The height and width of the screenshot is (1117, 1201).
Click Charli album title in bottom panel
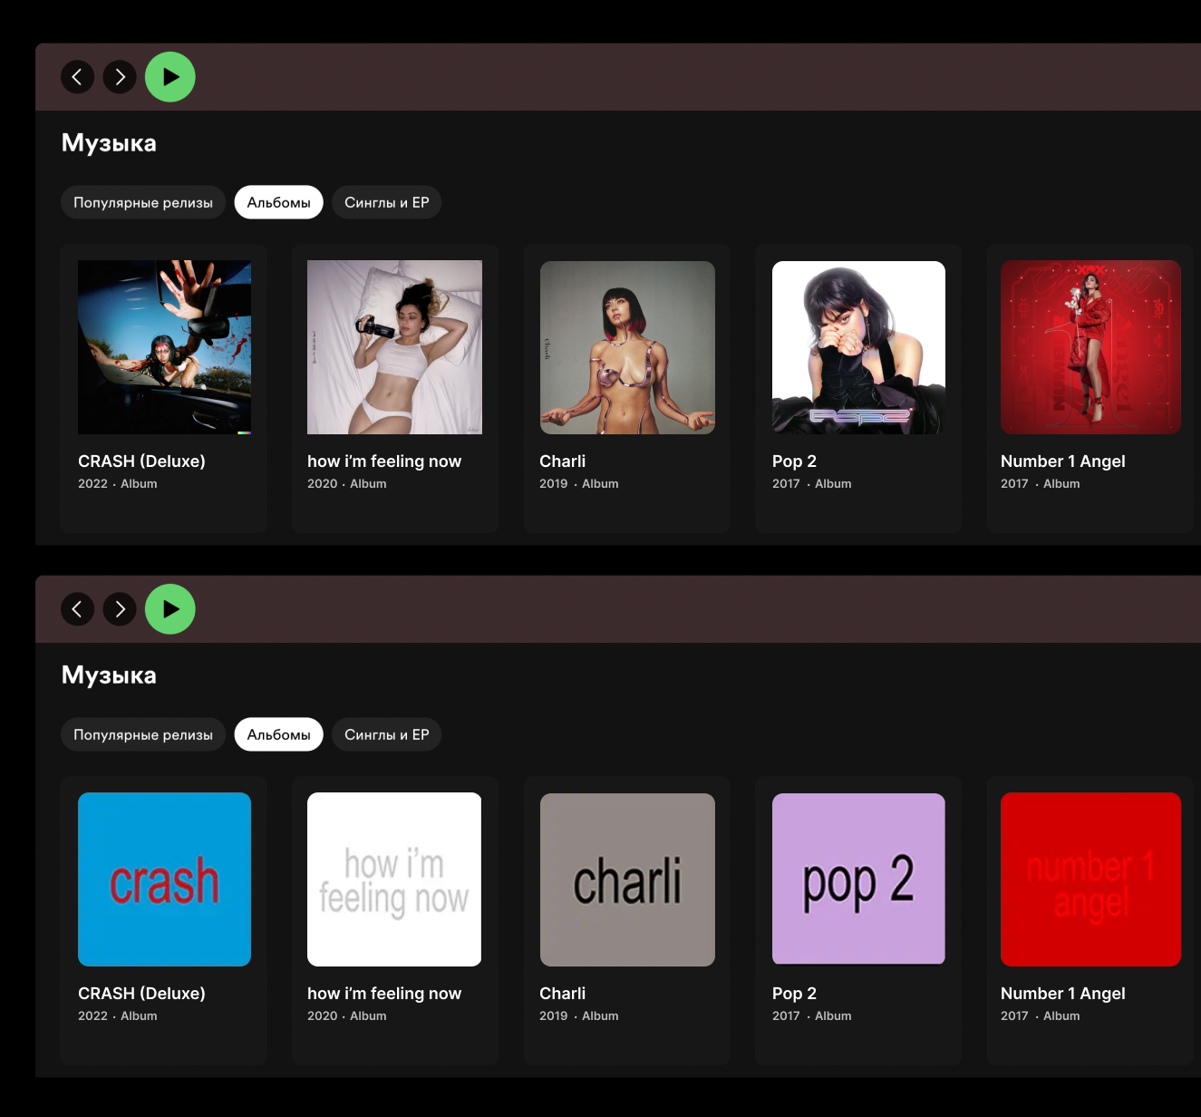pos(563,994)
